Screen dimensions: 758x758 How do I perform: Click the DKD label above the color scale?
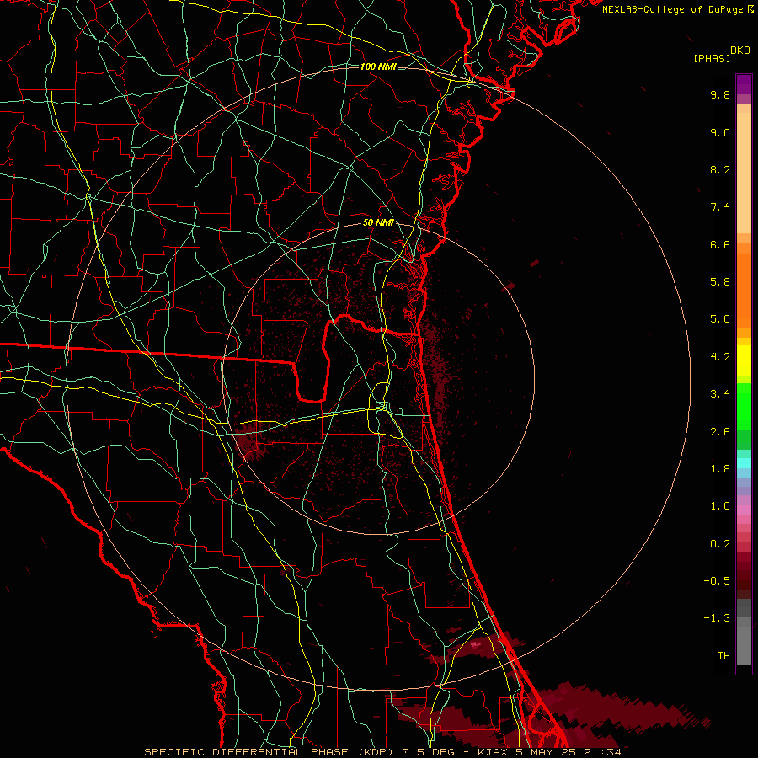tap(739, 51)
